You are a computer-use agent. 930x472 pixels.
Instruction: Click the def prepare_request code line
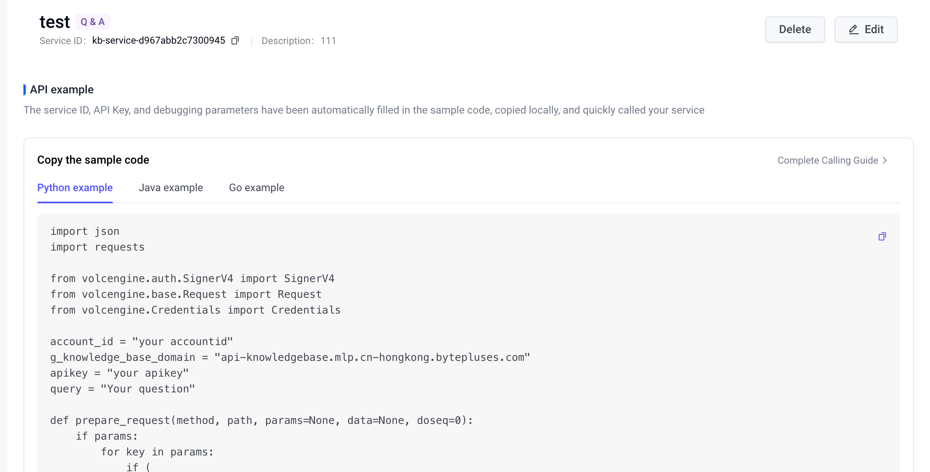[x=261, y=420]
